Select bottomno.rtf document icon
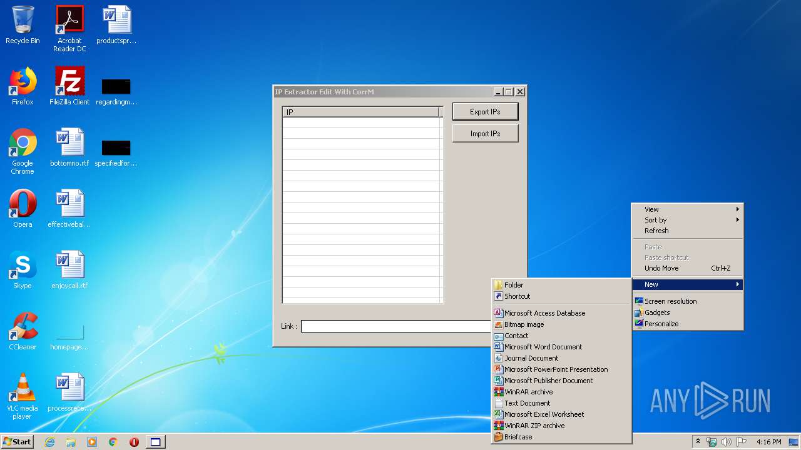The image size is (801, 450). pos(69,147)
